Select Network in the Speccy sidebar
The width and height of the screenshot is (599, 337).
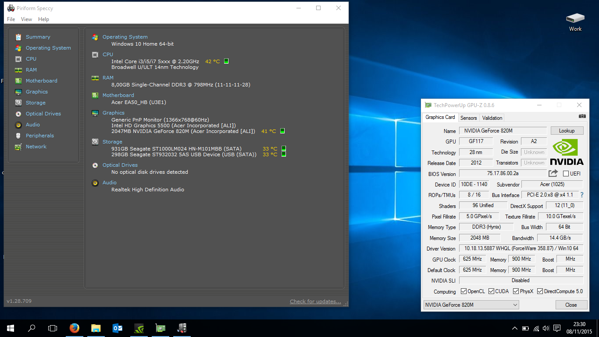[36, 147]
